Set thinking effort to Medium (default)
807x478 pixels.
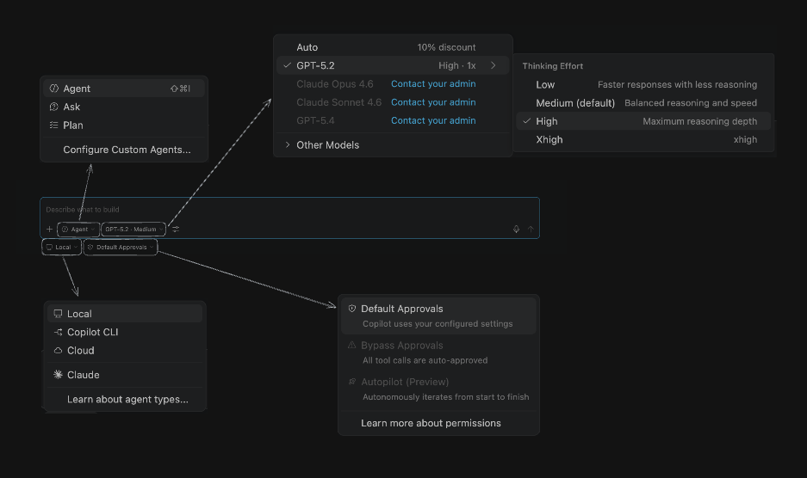pos(643,103)
